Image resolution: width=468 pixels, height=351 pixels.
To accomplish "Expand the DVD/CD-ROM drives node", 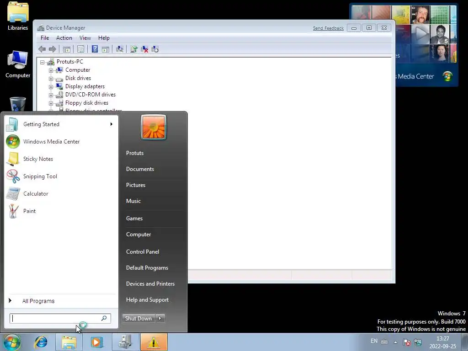I will point(51,95).
